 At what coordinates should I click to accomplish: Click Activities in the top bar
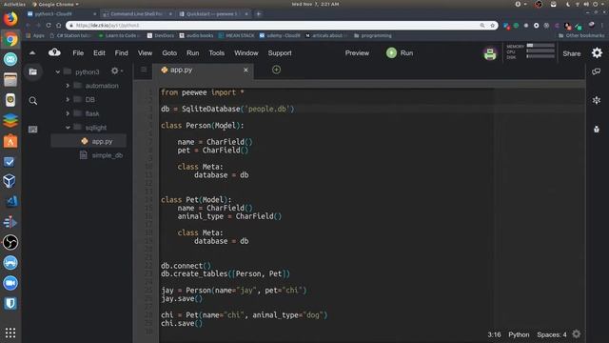14,4
